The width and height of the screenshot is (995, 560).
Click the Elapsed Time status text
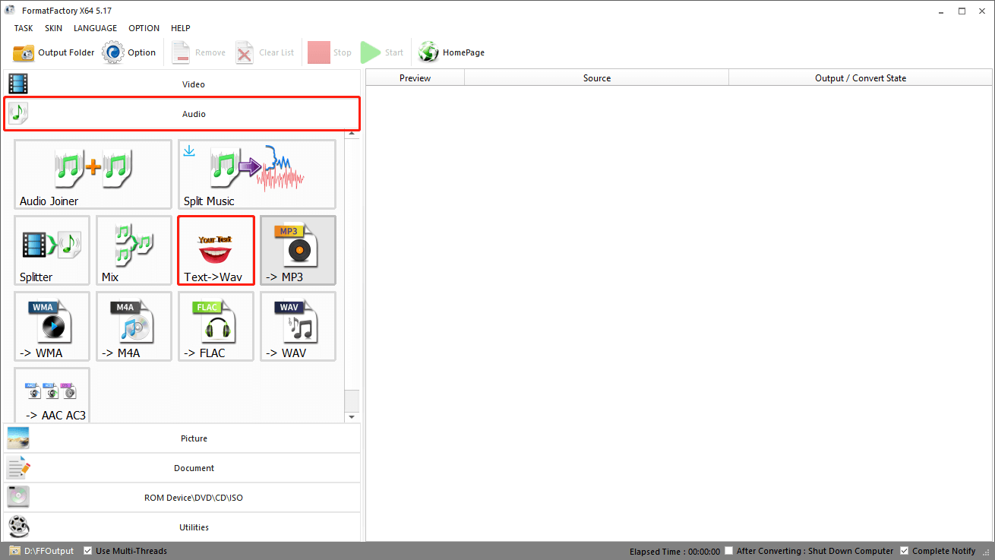674,551
